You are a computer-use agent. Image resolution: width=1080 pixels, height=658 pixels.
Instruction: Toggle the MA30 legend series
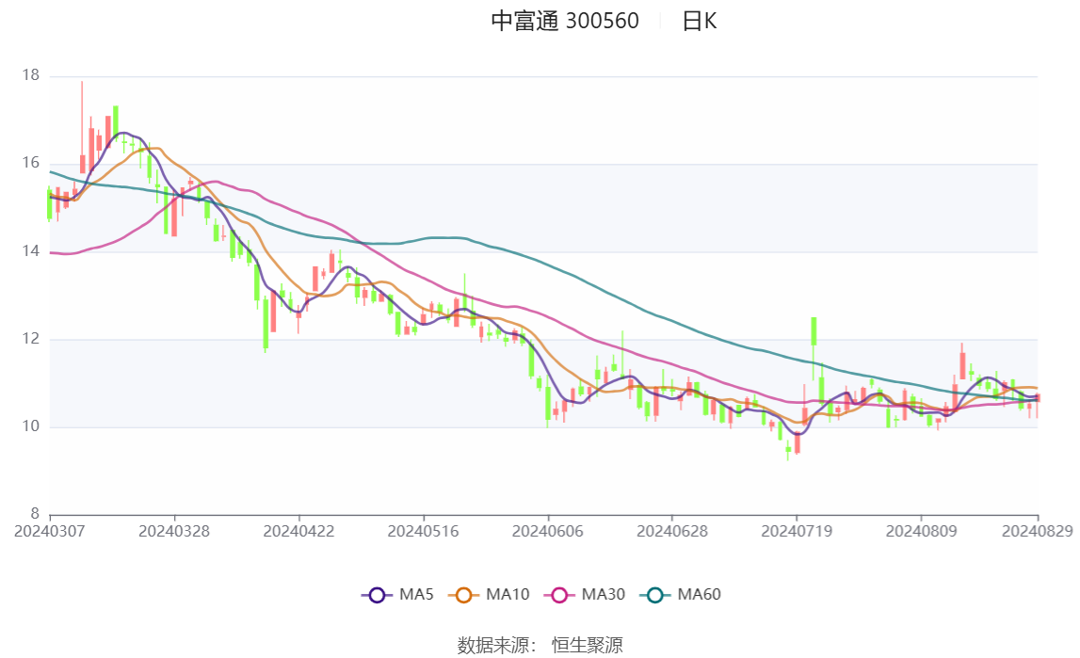click(x=585, y=595)
